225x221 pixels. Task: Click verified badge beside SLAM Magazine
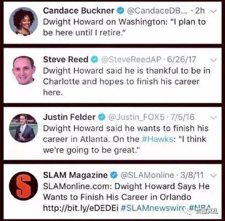pos(114,175)
